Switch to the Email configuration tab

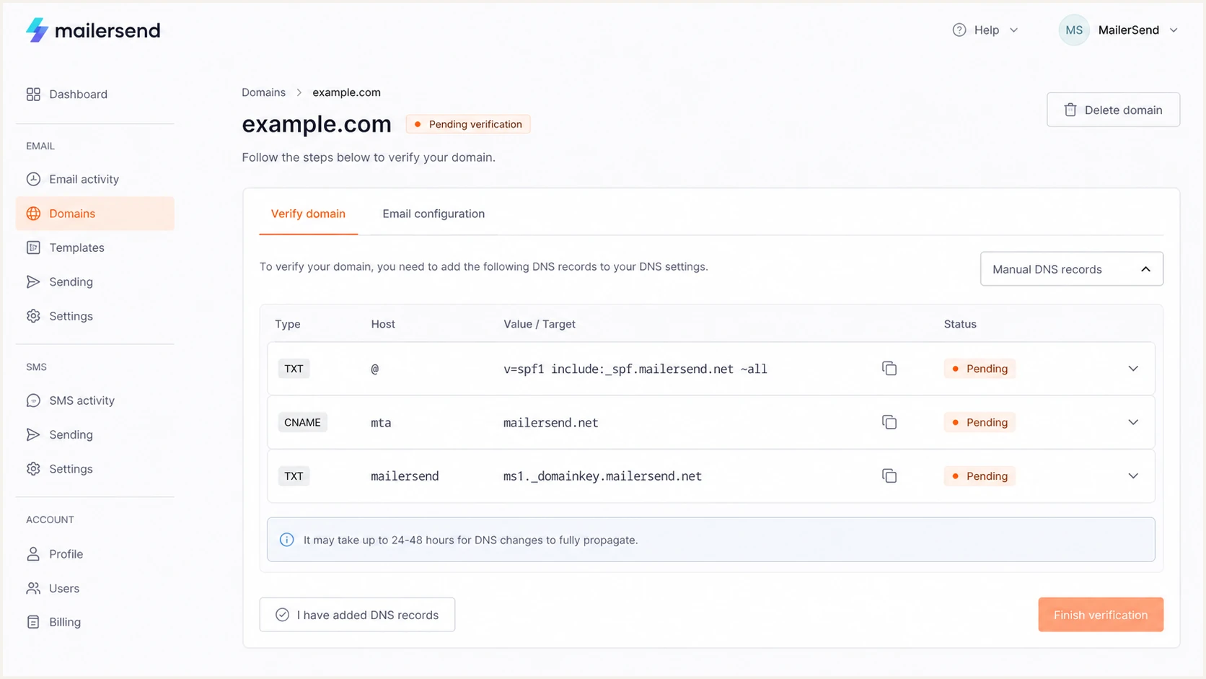coord(433,214)
